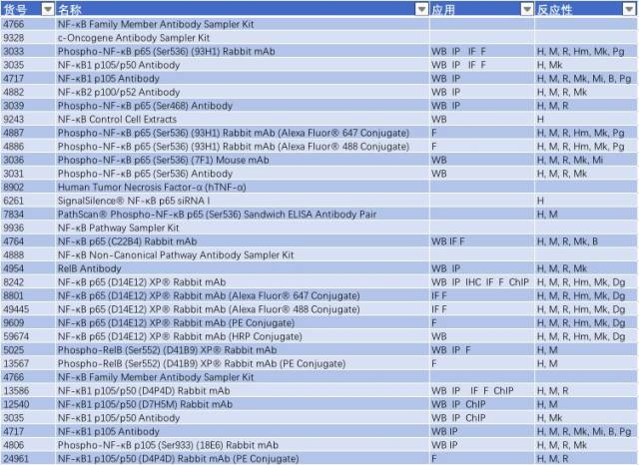Select catalog number 8242 cell
The height and width of the screenshot is (465, 639).
[x=28, y=282]
